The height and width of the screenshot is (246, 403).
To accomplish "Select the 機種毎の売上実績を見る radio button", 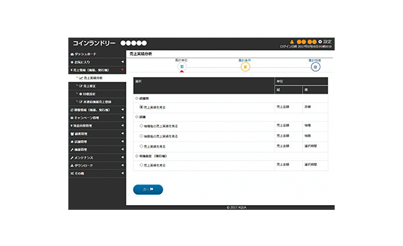I will [141, 126].
